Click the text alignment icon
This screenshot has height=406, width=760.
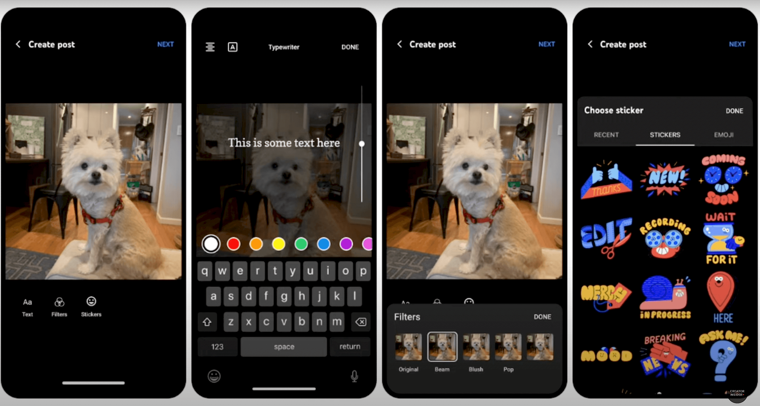(210, 47)
